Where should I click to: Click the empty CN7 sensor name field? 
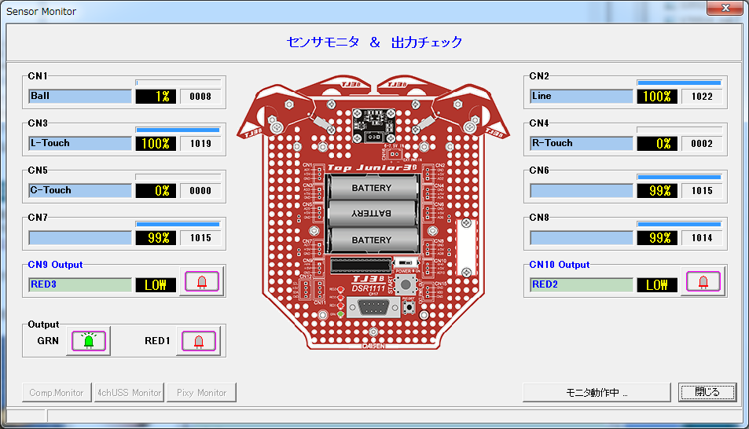80,238
